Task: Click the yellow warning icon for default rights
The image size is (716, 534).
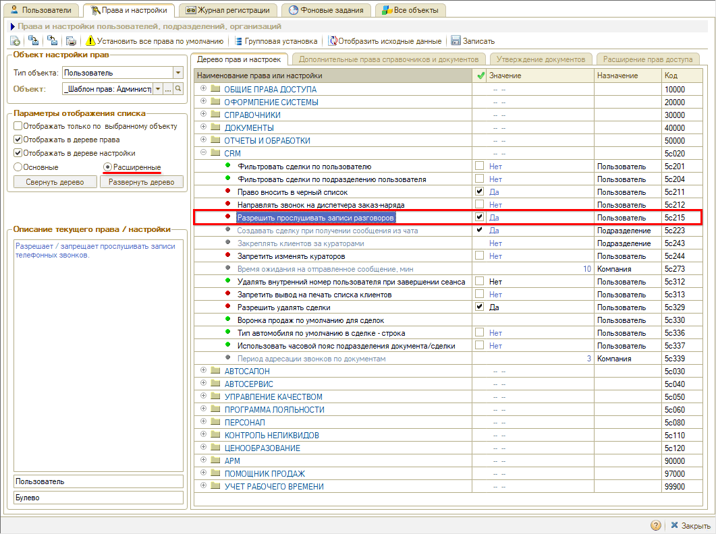Action: [91, 41]
